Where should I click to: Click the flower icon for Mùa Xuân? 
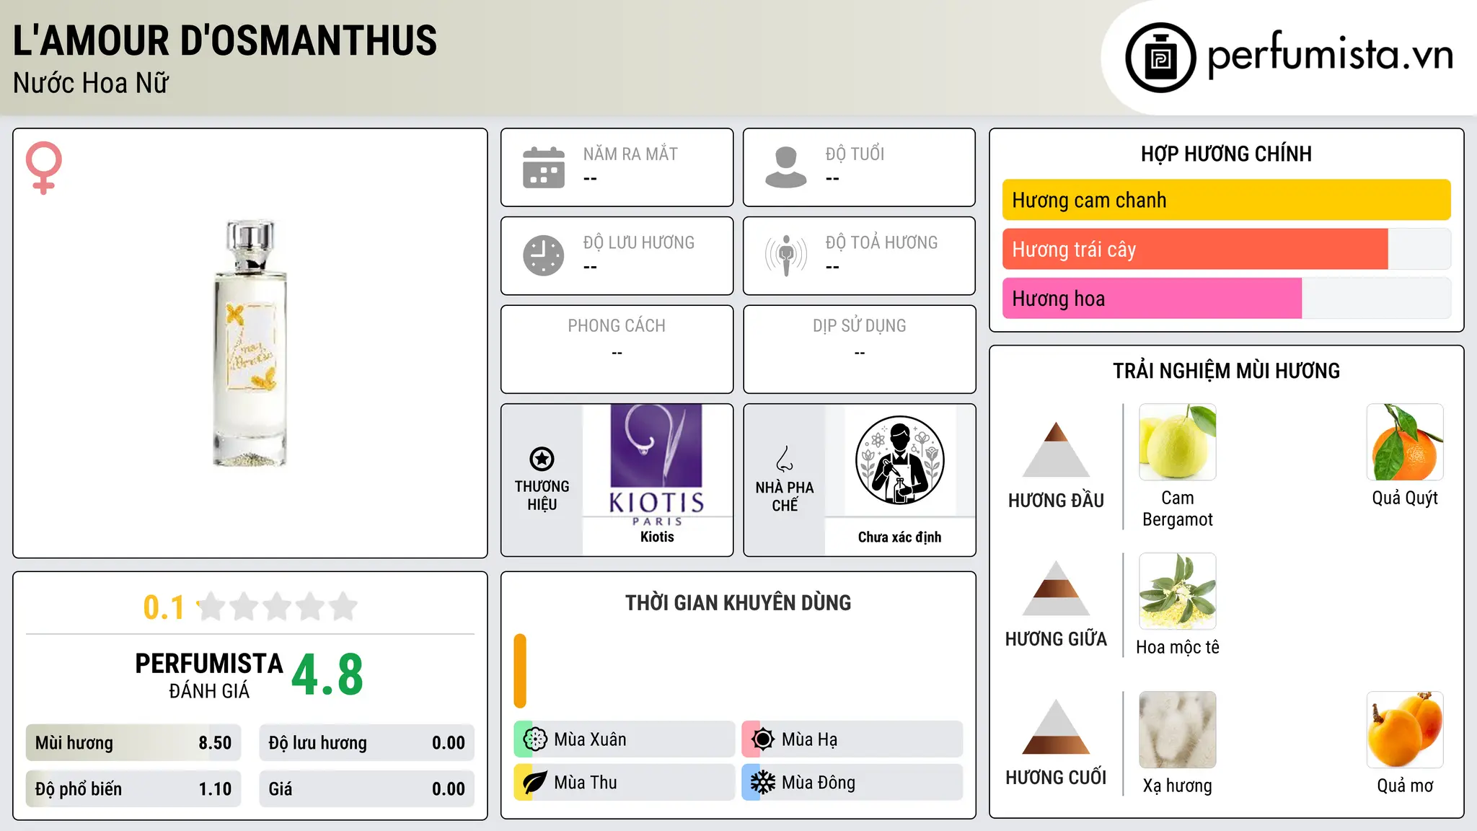coord(535,739)
